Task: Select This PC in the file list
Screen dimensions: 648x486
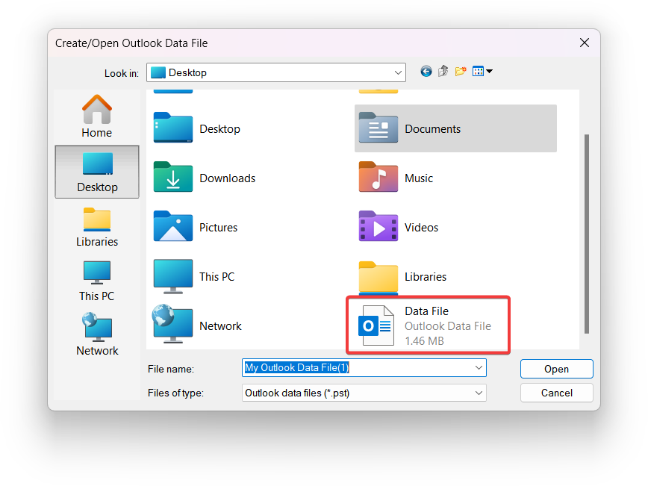Action: pyautogui.click(x=194, y=276)
